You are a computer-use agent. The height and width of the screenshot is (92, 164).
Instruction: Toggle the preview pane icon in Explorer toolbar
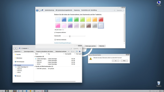coord(77,51)
